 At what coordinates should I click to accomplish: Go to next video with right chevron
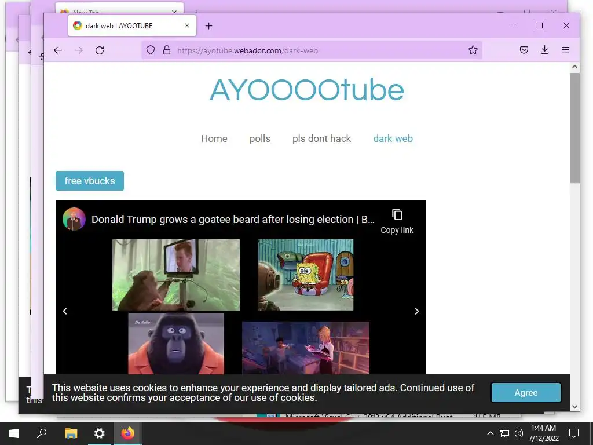[417, 311]
